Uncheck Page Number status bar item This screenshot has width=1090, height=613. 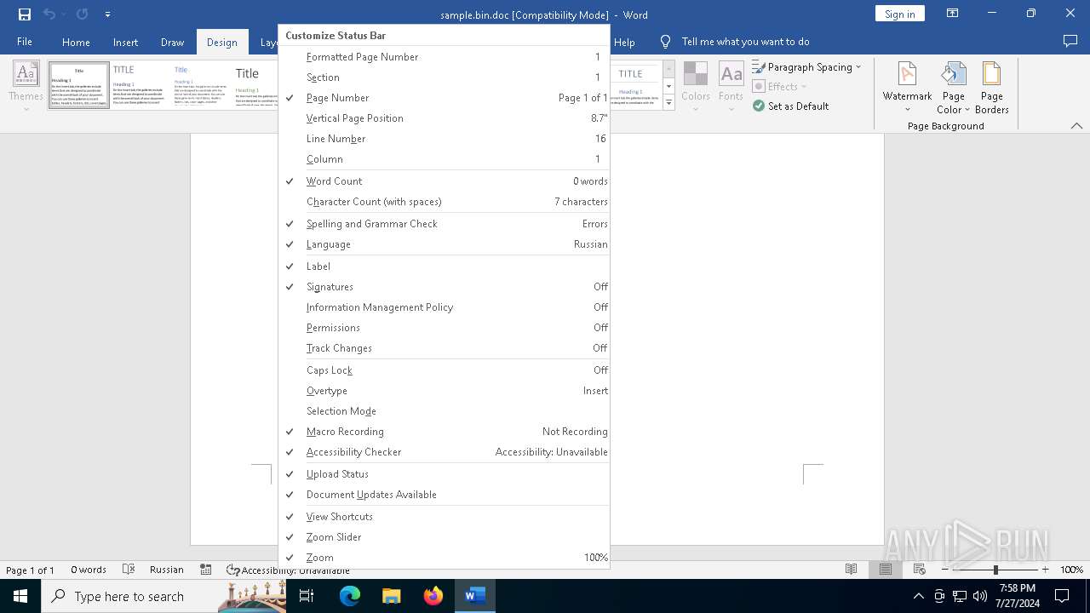(x=444, y=98)
